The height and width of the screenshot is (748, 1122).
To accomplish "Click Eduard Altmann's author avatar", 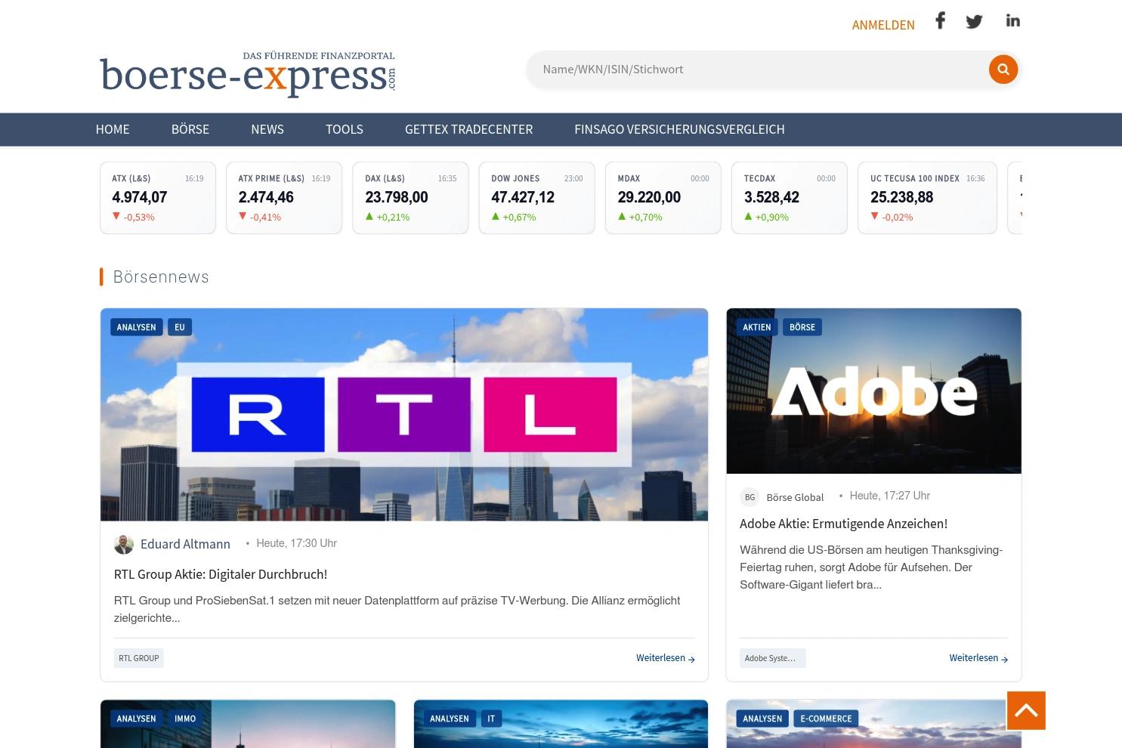I will [x=124, y=544].
